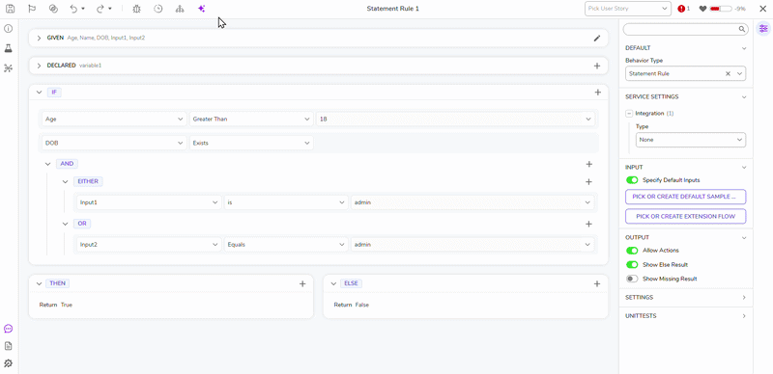Open the document icon in left sidebar
The height and width of the screenshot is (374, 773).
[x=8, y=346]
